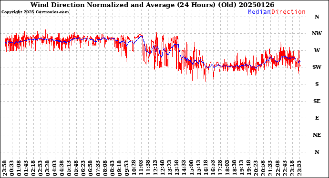Click the 20:58 time label
Screen dimensions: 329x178
pyautogui.click(x=263, y=169)
